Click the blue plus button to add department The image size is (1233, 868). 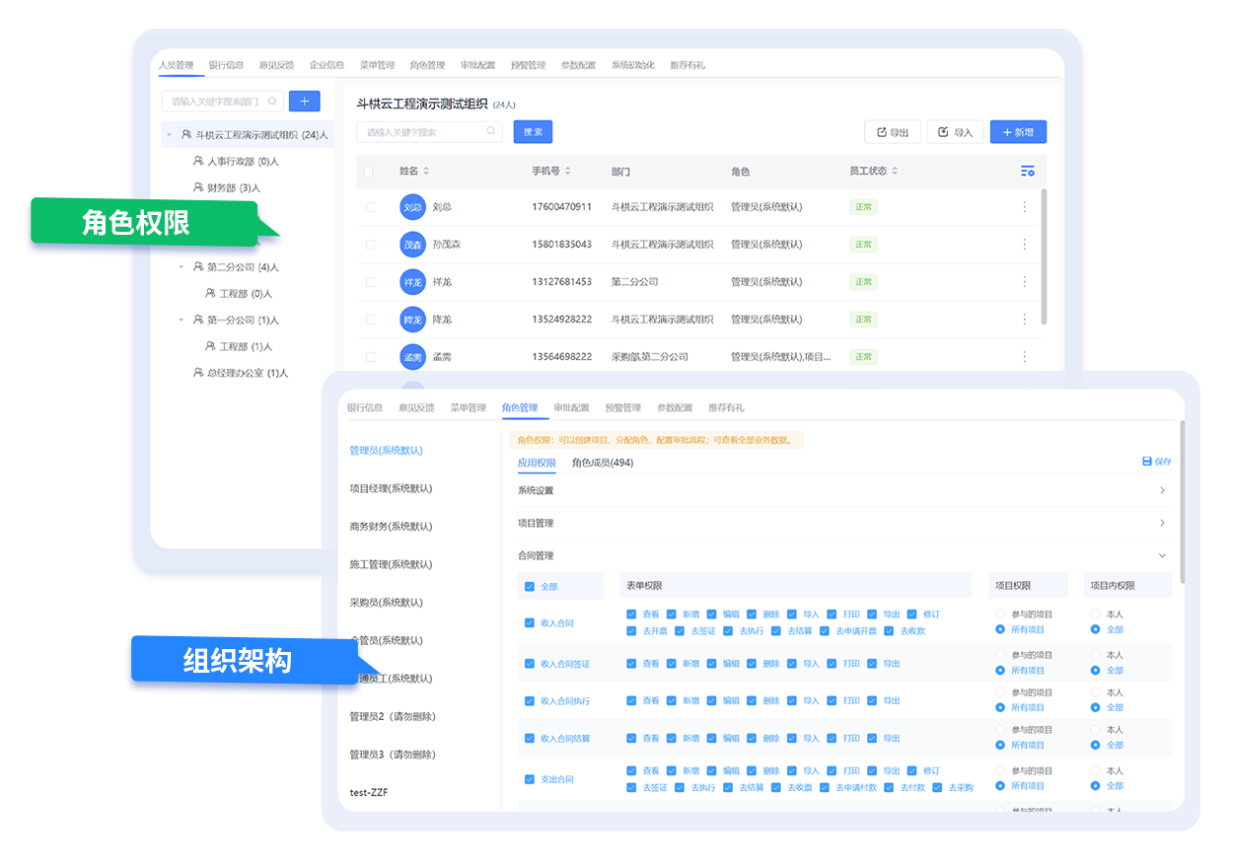point(304,102)
